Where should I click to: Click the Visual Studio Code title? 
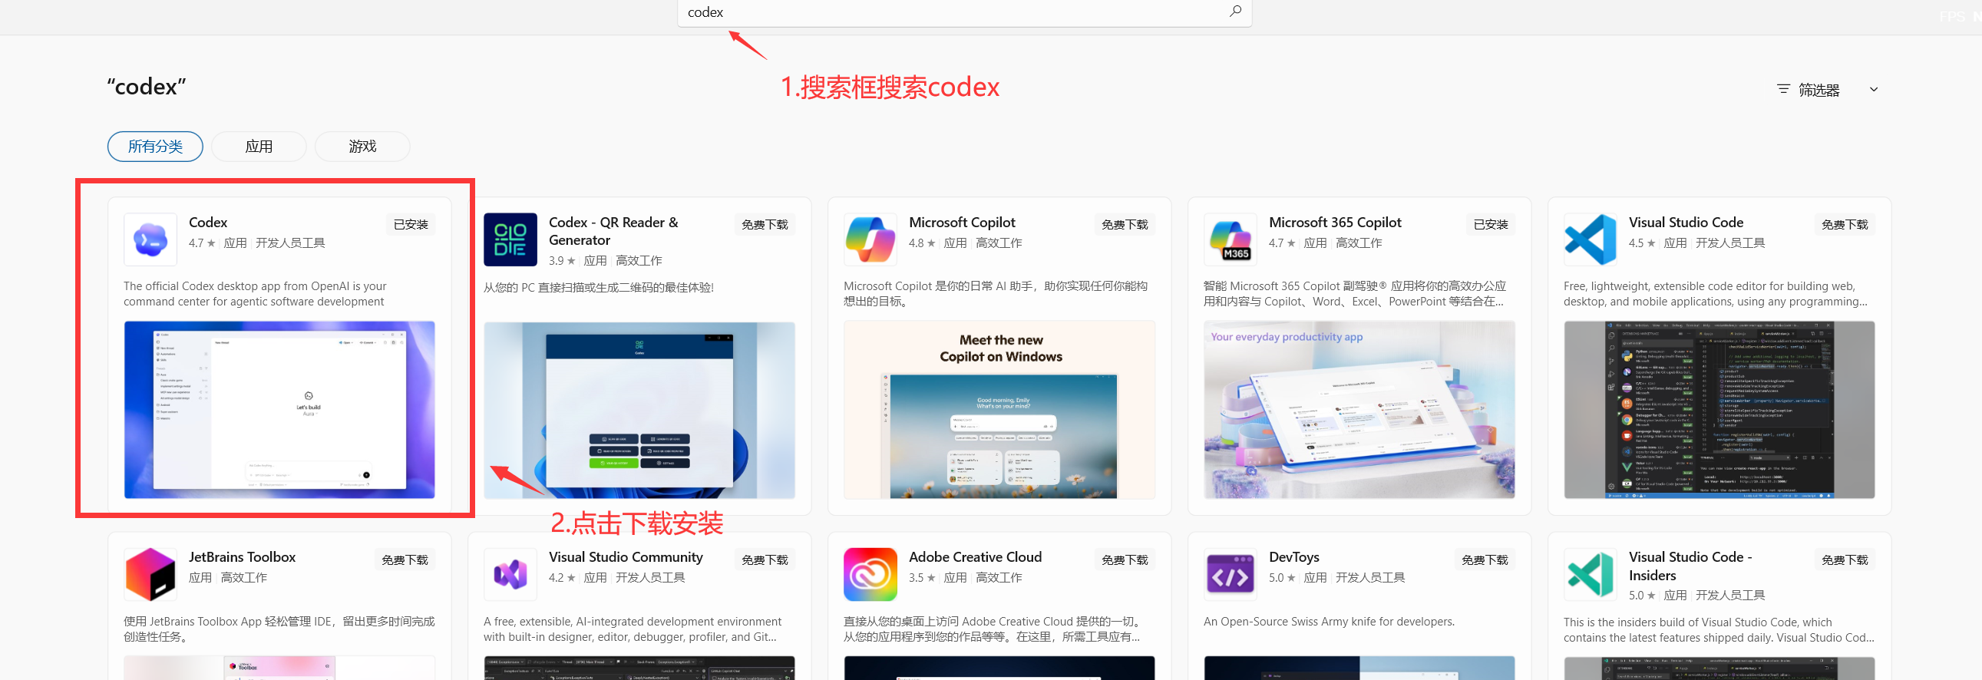(1686, 223)
